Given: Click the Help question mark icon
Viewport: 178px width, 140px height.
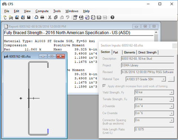Looking at the screenshot, I should tap(112, 17).
